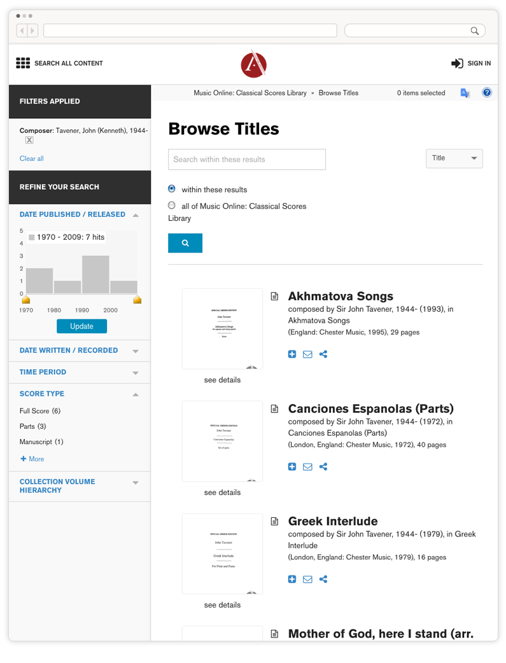Click the left date range slider handle
This screenshot has width=506, height=663.
point(26,300)
